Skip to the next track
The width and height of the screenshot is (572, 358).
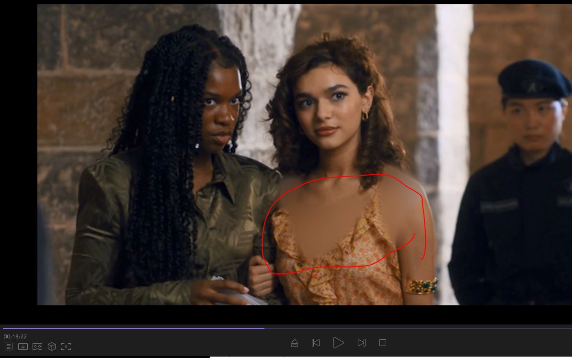362,343
